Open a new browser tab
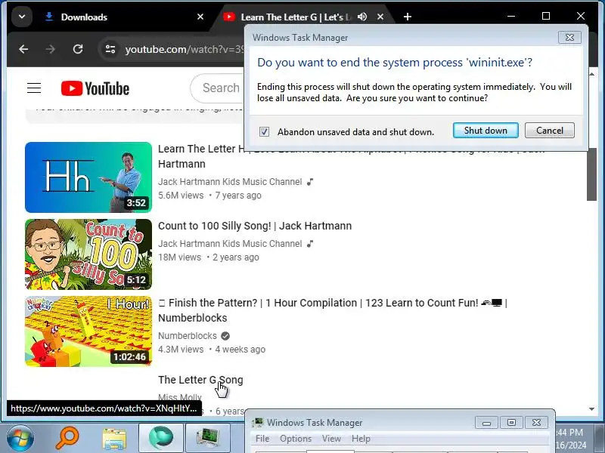Viewport: 605px width, 453px height. (408, 17)
